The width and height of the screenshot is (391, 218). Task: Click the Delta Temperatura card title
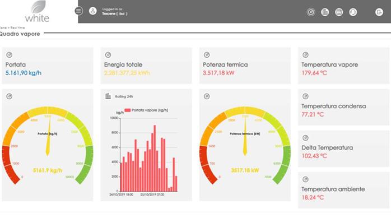click(327, 147)
